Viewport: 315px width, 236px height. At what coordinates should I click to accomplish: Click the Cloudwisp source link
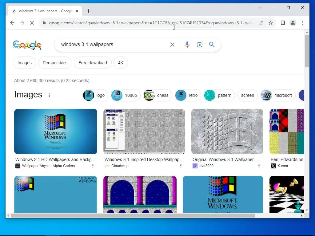click(120, 166)
